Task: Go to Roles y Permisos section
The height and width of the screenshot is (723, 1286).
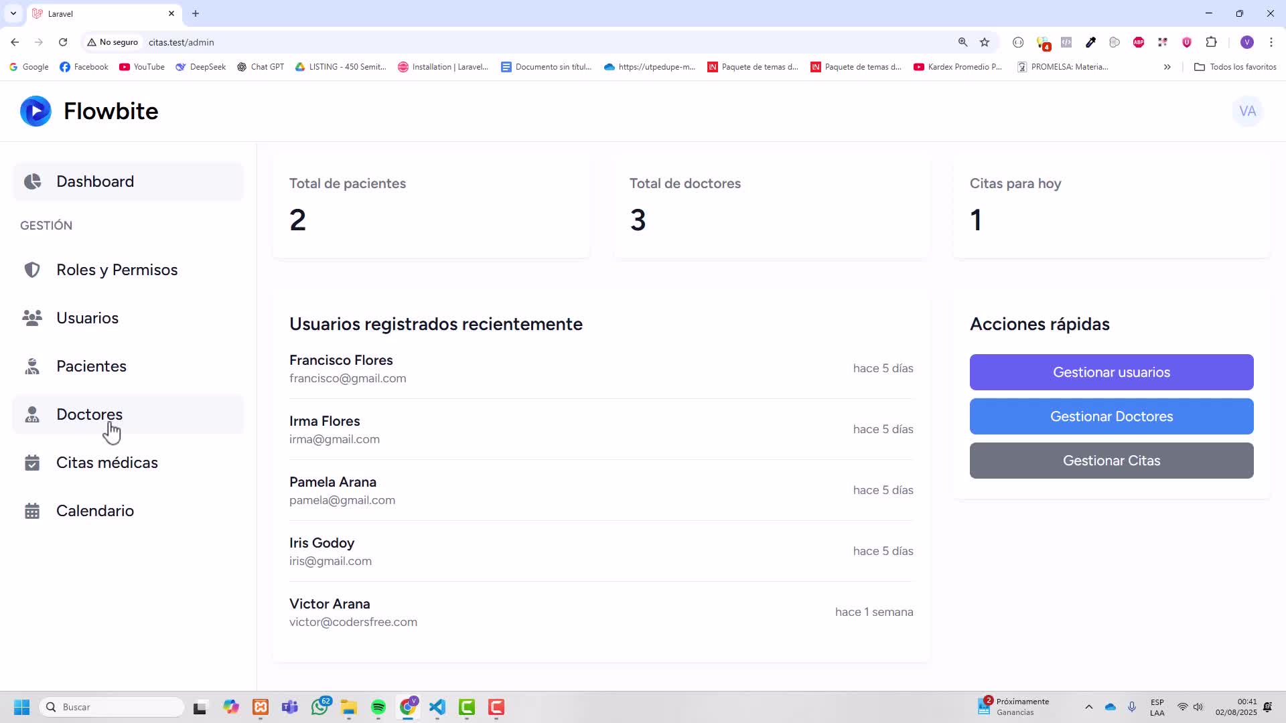Action: [x=129, y=270]
